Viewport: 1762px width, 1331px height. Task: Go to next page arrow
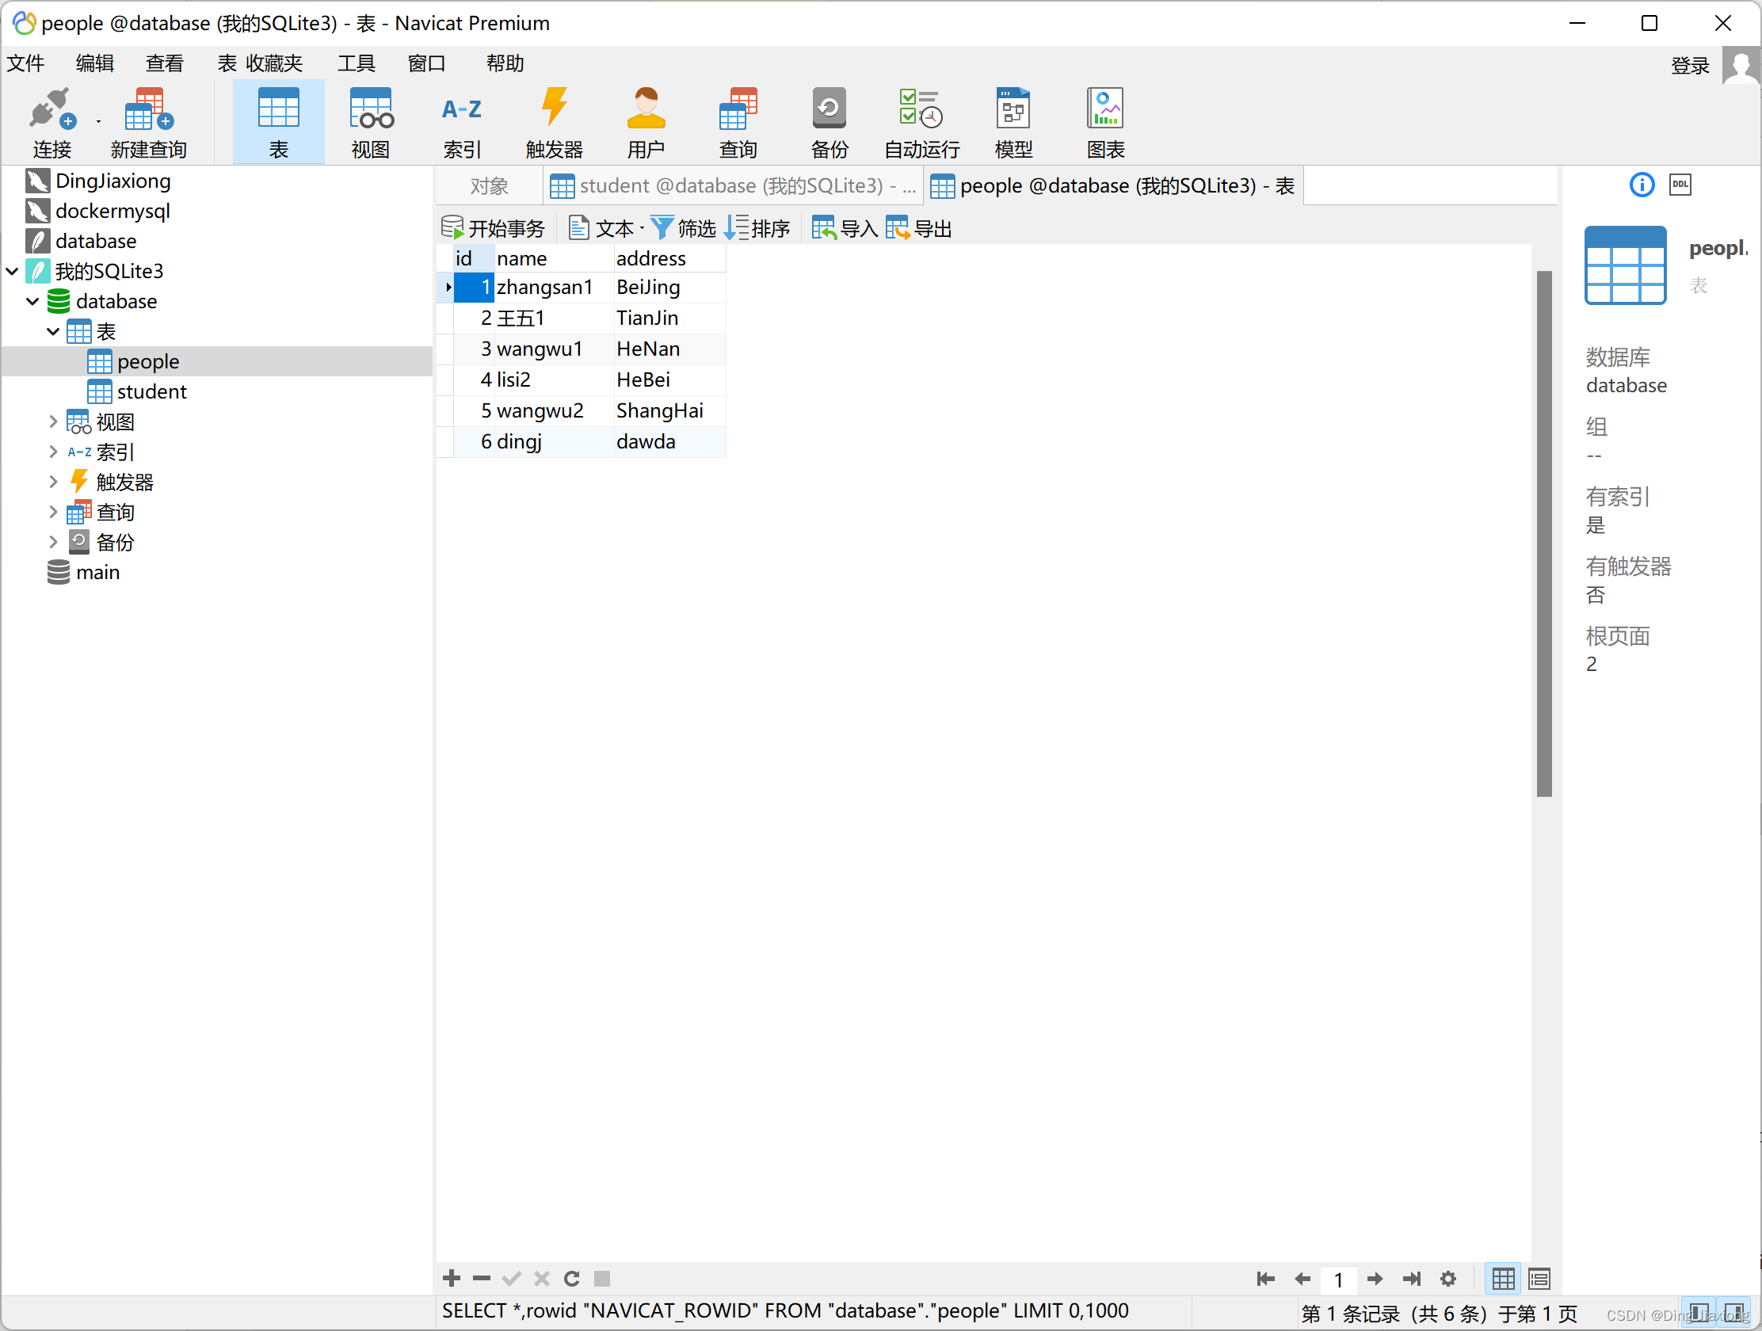point(1374,1279)
